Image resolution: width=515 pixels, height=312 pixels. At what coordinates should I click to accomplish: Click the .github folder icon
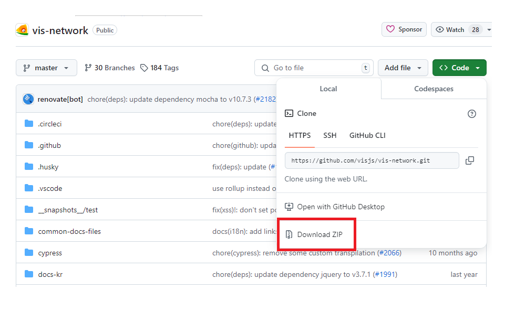coord(29,145)
